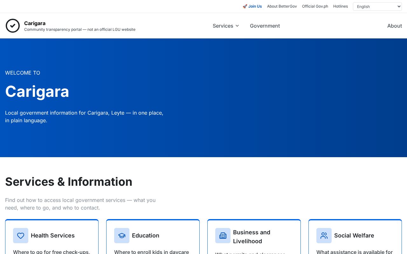Viewport: 407px width, 254px height.
Task: Click the 'Local government information for Carigara' description
Action: pos(84,117)
